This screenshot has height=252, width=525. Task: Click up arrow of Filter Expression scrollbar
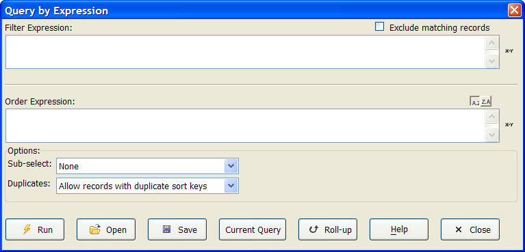[492, 43]
